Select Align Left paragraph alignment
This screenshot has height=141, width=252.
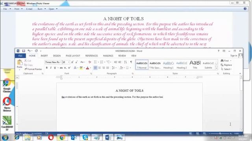(95, 68)
